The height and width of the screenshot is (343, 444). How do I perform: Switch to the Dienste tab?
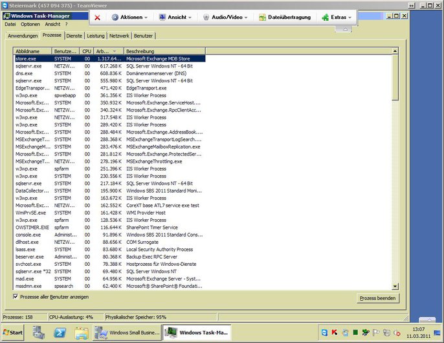tap(74, 36)
